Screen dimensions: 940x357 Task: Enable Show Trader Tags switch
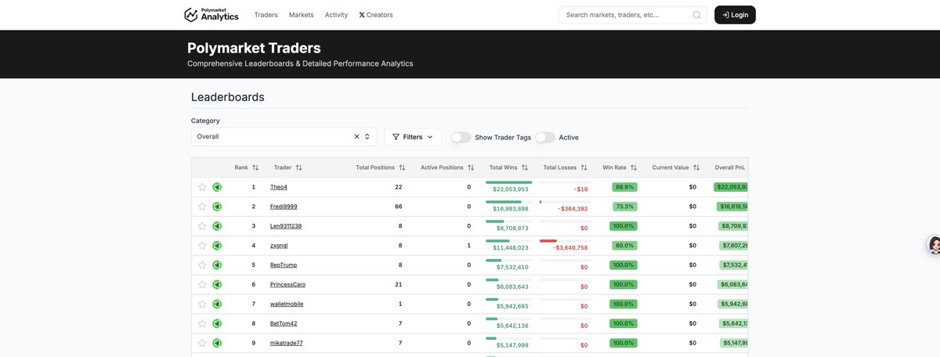461,137
